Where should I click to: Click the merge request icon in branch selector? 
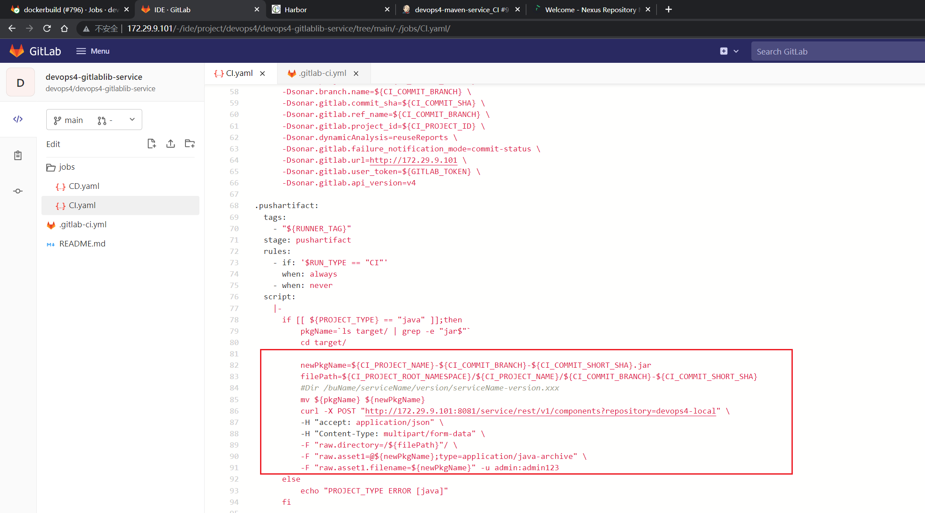coord(102,120)
